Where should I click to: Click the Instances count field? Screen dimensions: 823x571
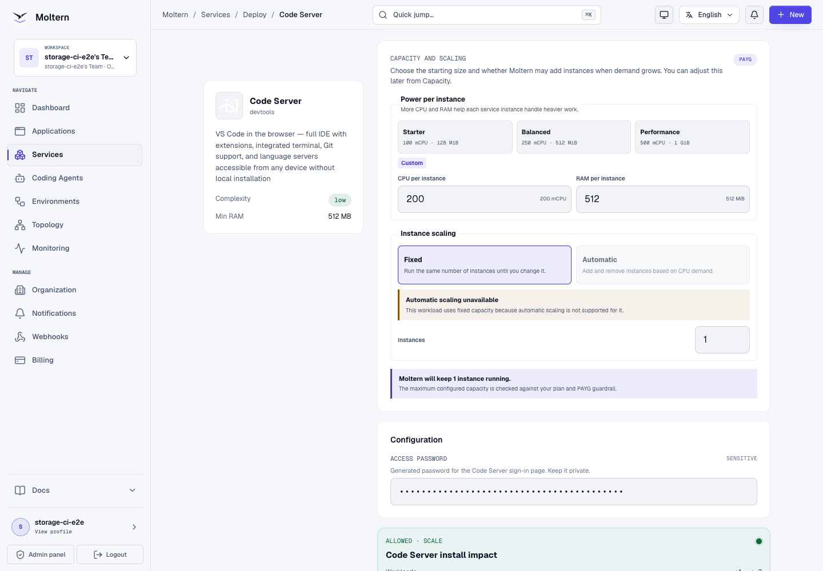(x=722, y=340)
